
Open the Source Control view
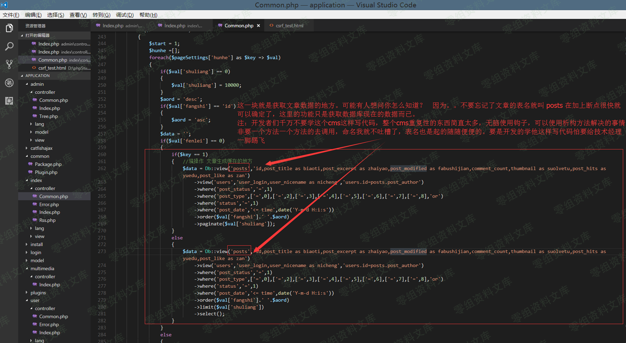pos(9,64)
